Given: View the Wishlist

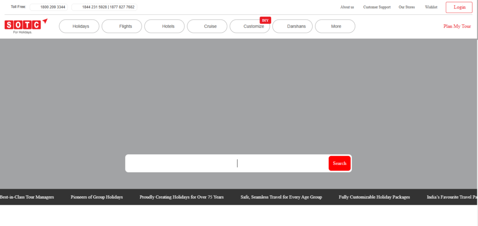Looking at the screenshot, I should point(431,7).
